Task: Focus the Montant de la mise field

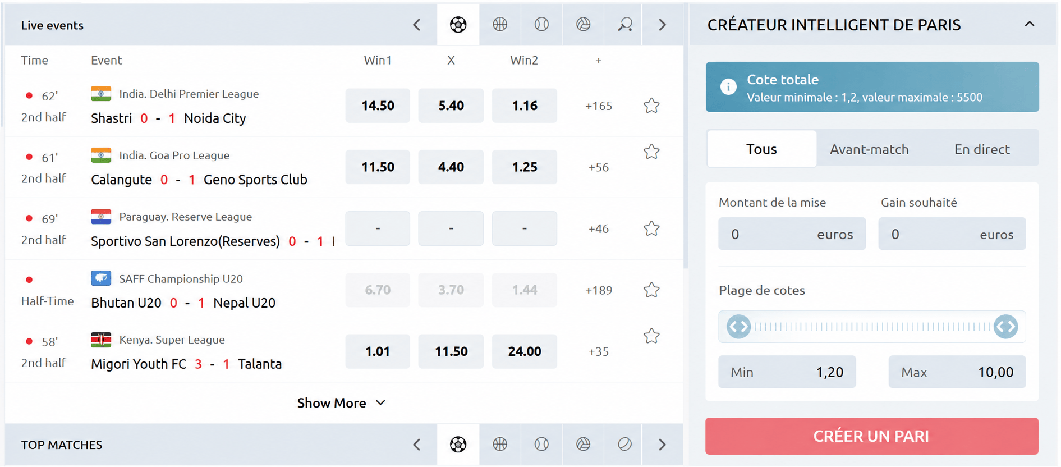Action: [792, 234]
